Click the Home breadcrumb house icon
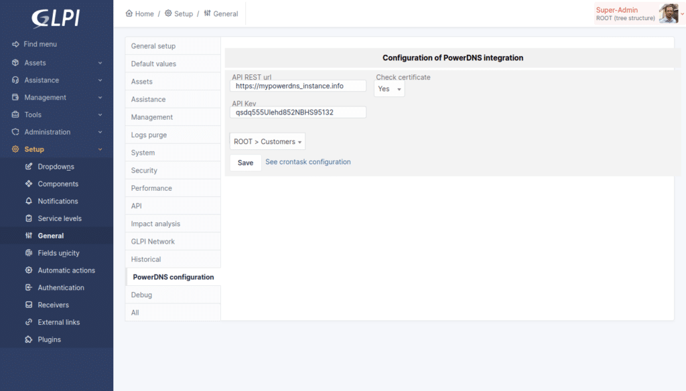 pyautogui.click(x=129, y=13)
